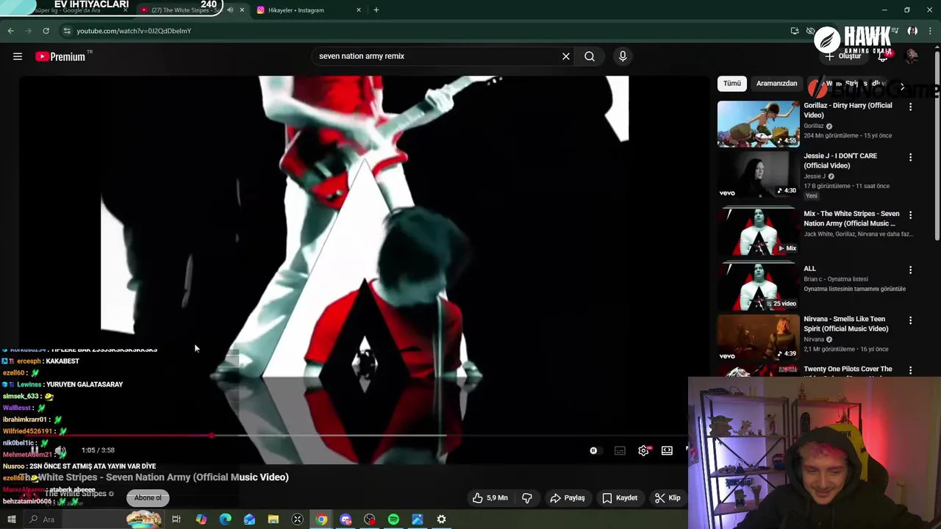Mute the White Stripes tab audio icon

(x=229, y=10)
